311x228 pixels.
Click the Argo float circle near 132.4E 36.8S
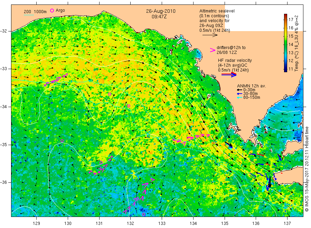click(144, 214)
